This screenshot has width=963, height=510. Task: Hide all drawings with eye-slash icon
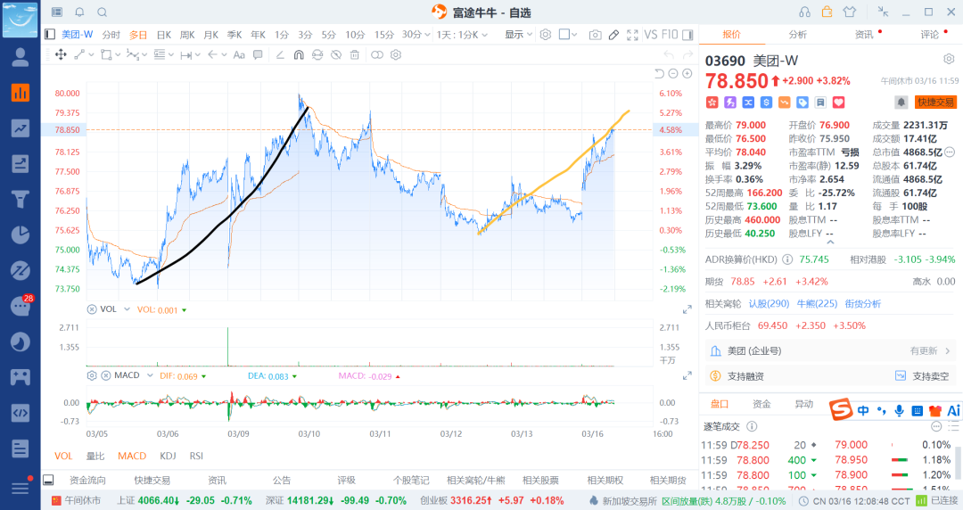pyautogui.click(x=336, y=54)
